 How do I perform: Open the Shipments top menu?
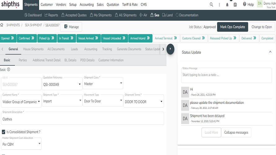(x=31, y=5)
